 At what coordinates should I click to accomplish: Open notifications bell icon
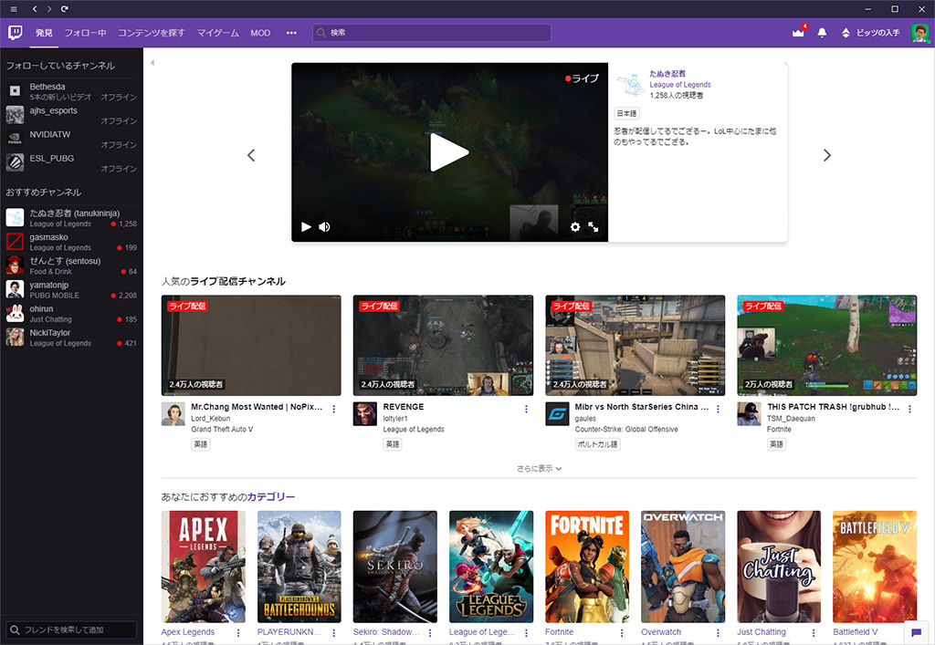coord(822,33)
